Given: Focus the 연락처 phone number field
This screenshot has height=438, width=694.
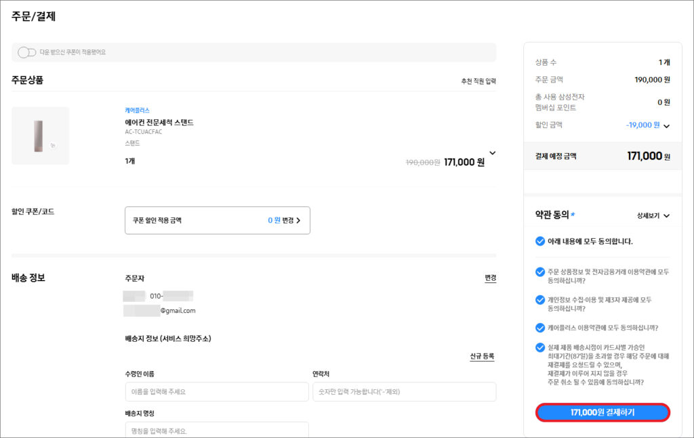Looking at the screenshot, I should pyautogui.click(x=404, y=392).
